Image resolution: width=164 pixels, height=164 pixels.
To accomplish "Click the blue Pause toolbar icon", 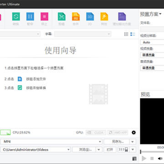I will pyautogui.click(x=30, y=16).
